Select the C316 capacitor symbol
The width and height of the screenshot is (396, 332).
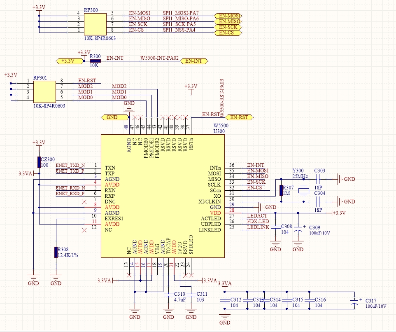309,300
